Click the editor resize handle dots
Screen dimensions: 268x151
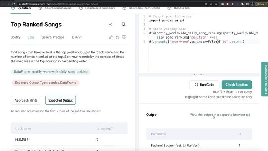pyautogui.click(x=199, y=75)
